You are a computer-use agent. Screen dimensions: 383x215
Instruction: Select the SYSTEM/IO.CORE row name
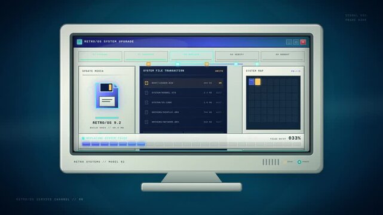[x=162, y=103]
